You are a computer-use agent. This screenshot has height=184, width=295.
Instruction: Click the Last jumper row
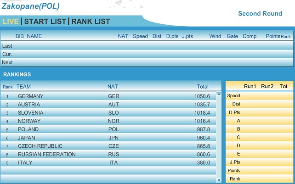147,46
